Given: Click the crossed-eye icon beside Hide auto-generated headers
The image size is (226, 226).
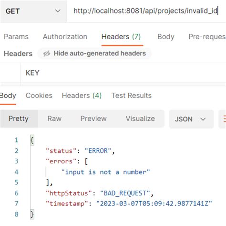Looking at the screenshot, I should 47,54.
